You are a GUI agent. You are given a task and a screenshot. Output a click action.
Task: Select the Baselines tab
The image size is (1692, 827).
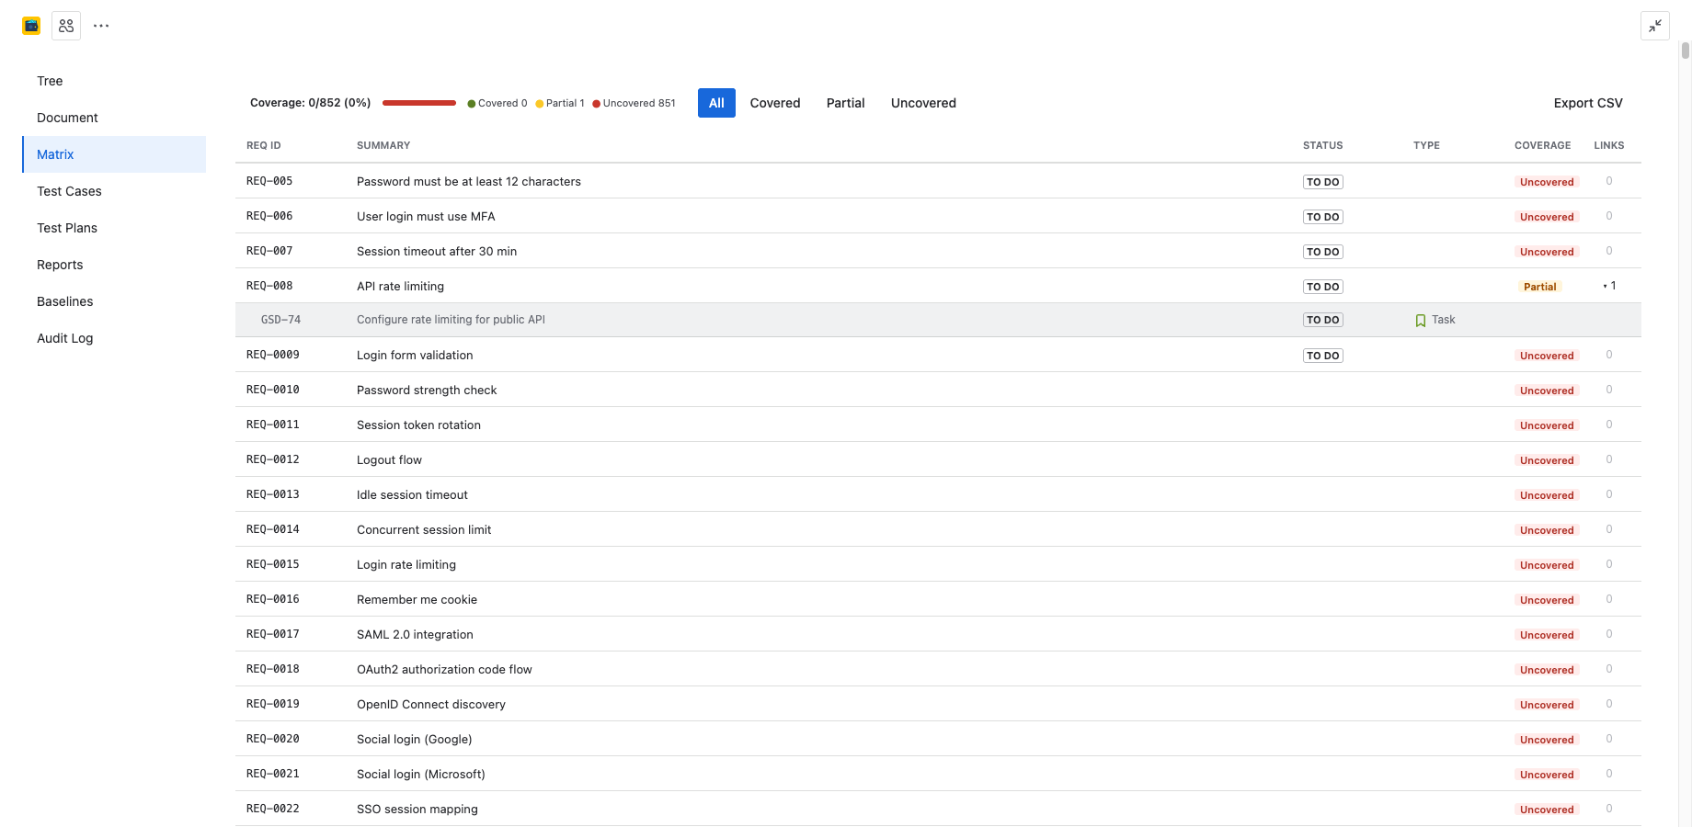(64, 301)
